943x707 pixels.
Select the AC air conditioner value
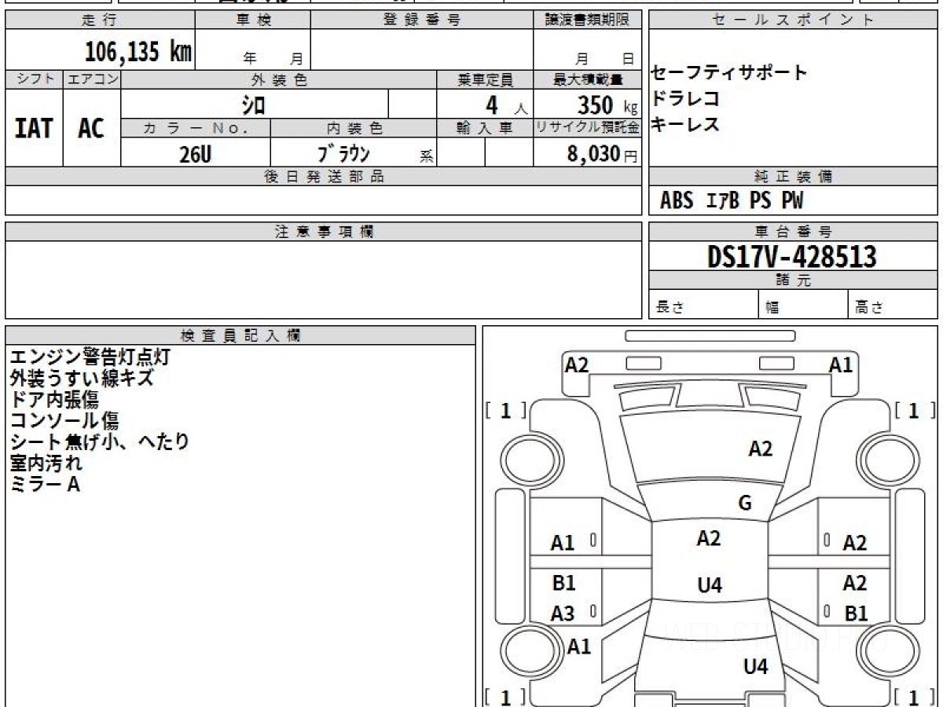coord(92,128)
